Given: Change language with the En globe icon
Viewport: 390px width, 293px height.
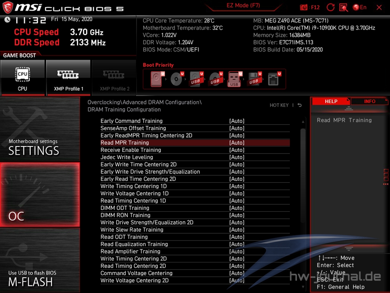Looking at the screenshot, I should 360,7.
